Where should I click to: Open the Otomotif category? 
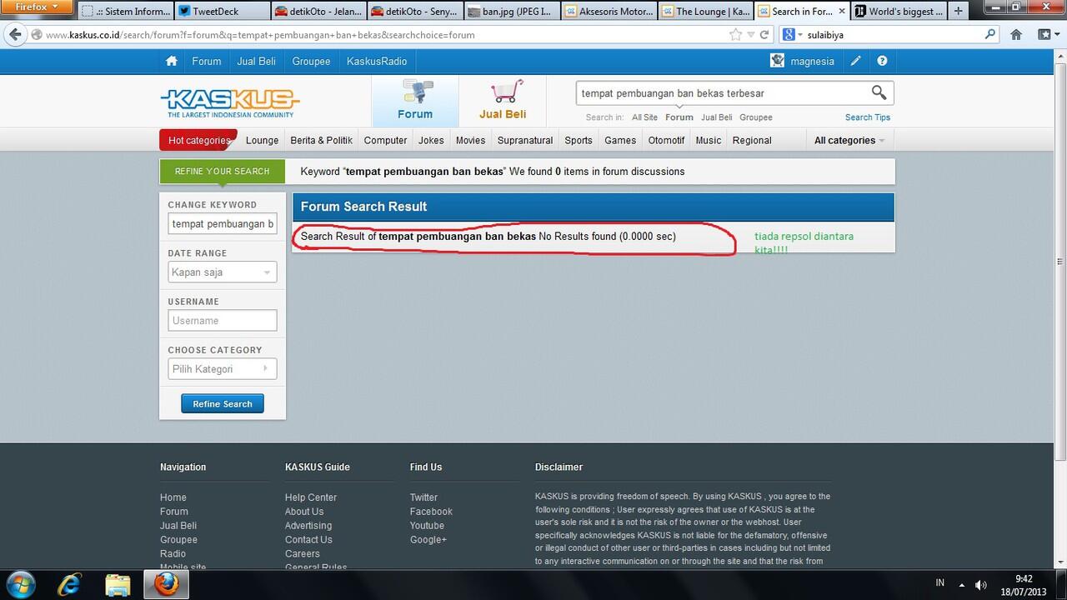(x=666, y=140)
